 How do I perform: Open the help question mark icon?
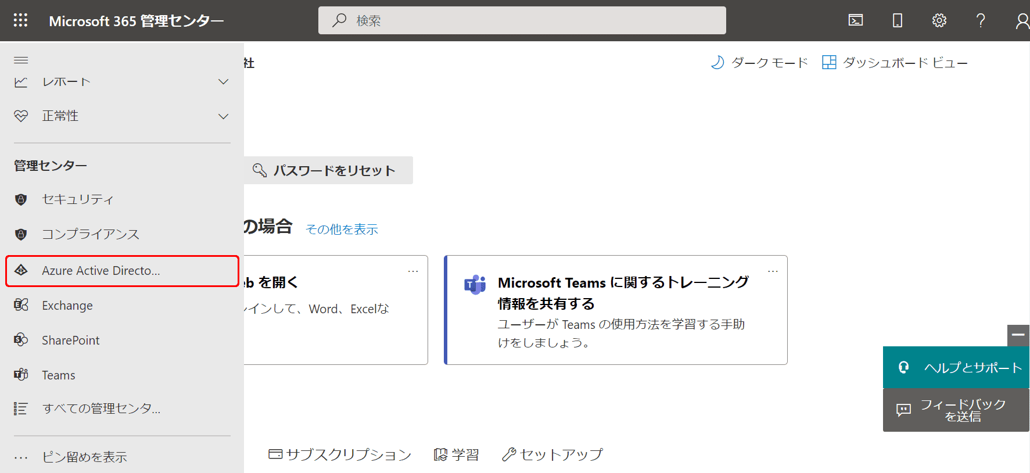981,20
